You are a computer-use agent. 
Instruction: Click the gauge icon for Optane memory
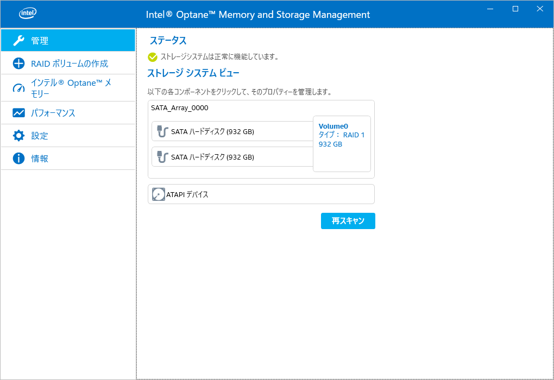pyautogui.click(x=18, y=88)
